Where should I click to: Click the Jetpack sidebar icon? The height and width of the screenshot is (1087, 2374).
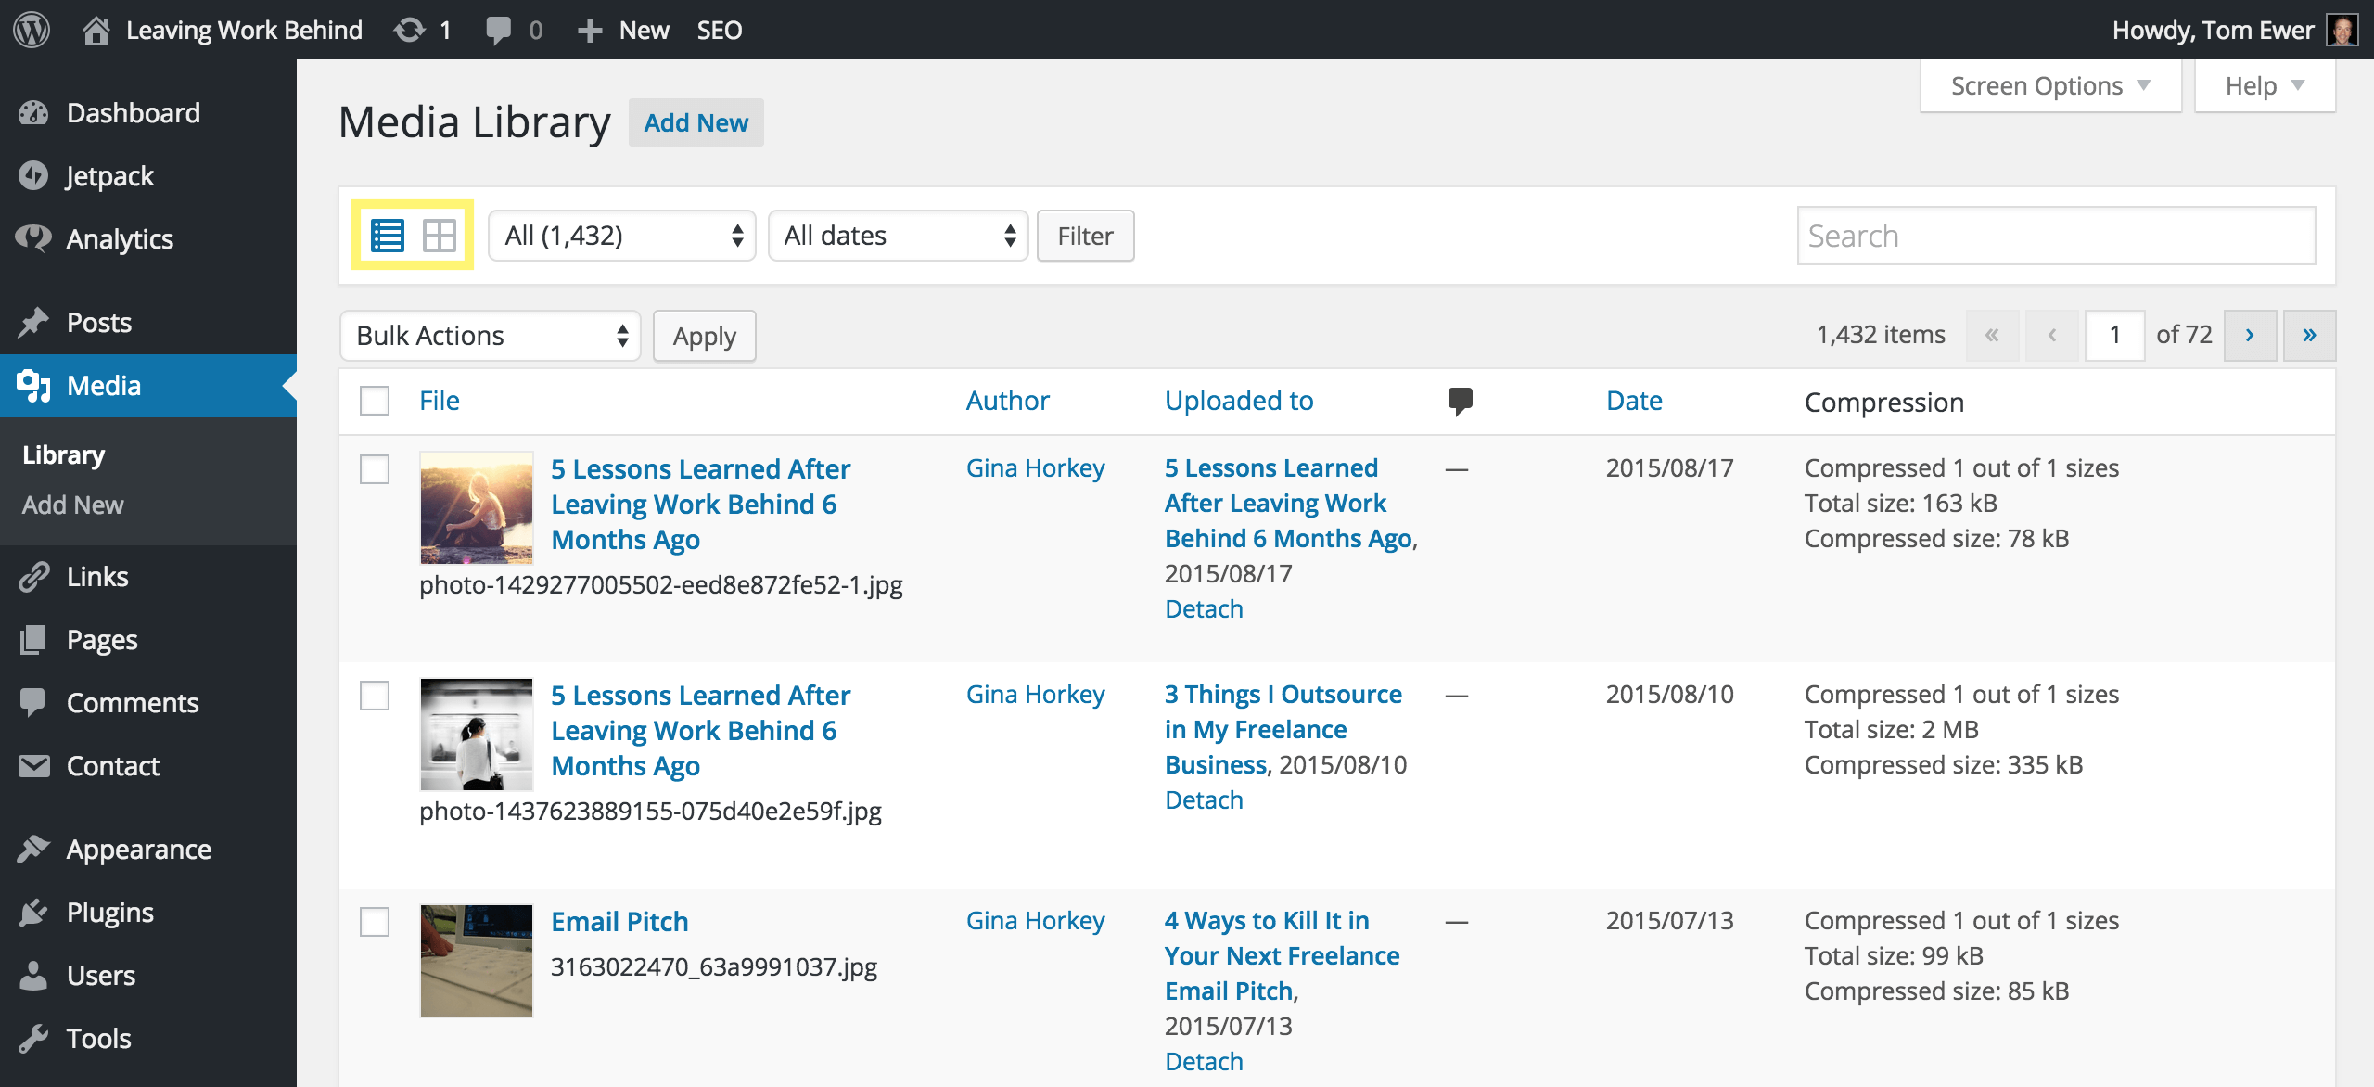pos(35,175)
